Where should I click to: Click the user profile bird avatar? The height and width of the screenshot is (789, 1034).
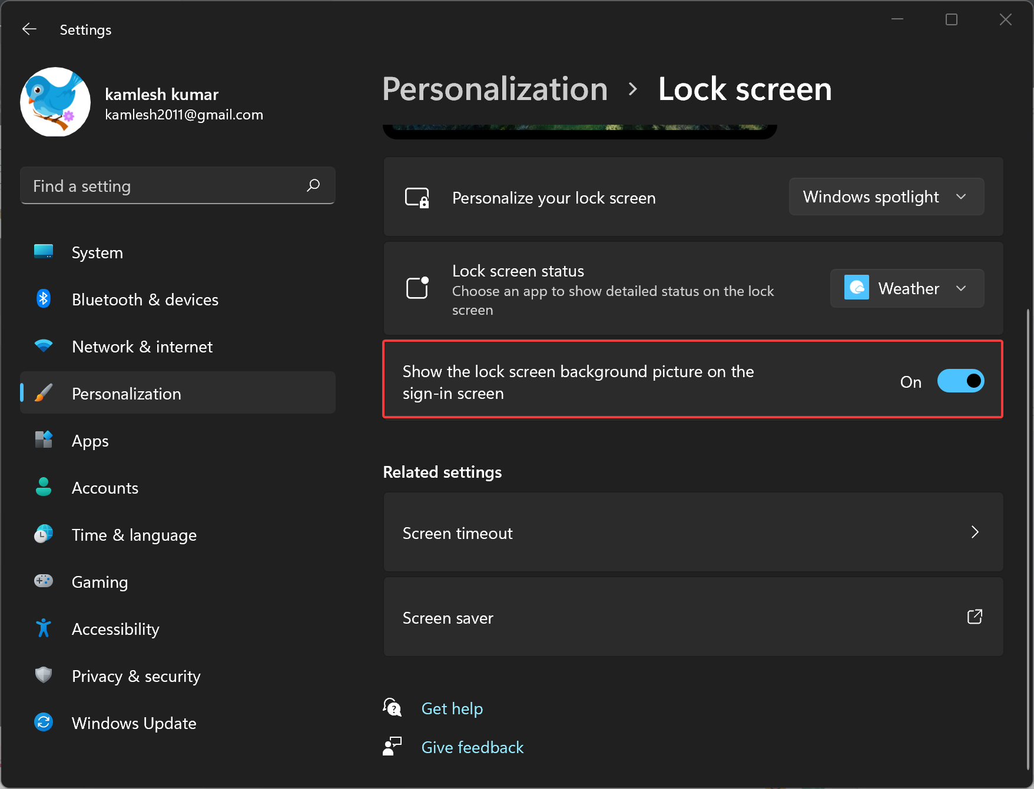(x=55, y=102)
